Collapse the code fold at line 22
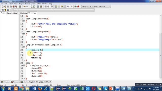Screen dimensions: 162x91 pyautogui.click(x=24, y=47)
